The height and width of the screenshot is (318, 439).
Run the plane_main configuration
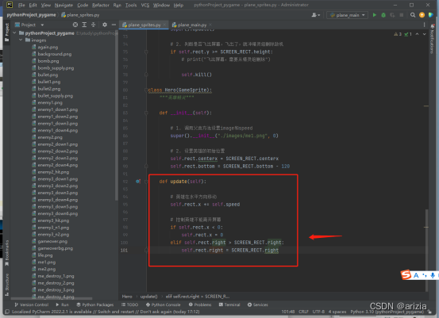(x=375, y=15)
